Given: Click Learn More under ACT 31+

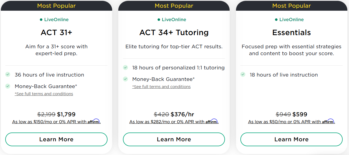Looking at the screenshot, I should [x=56, y=139].
